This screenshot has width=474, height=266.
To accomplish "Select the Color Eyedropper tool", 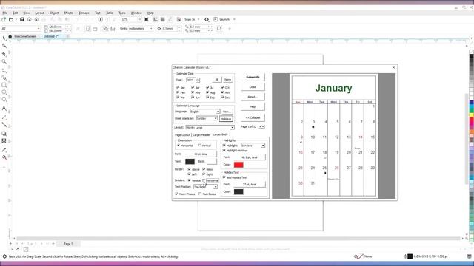I will 4,150.
